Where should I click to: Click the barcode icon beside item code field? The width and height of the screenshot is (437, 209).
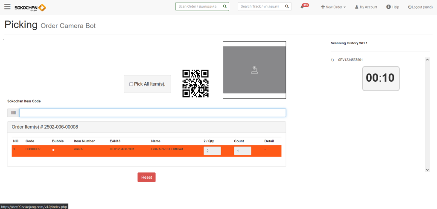tap(13, 113)
